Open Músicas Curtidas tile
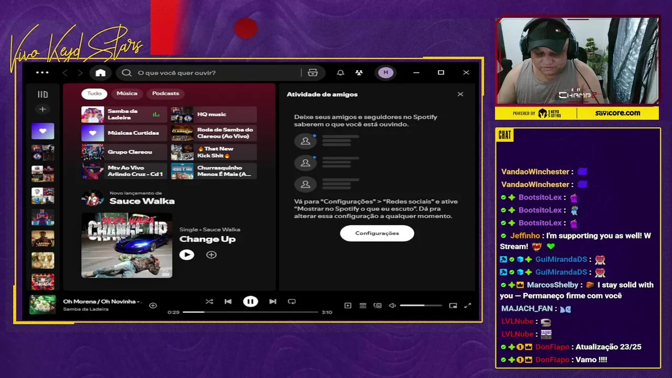Image resolution: width=672 pixels, height=378 pixels. [x=124, y=133]
